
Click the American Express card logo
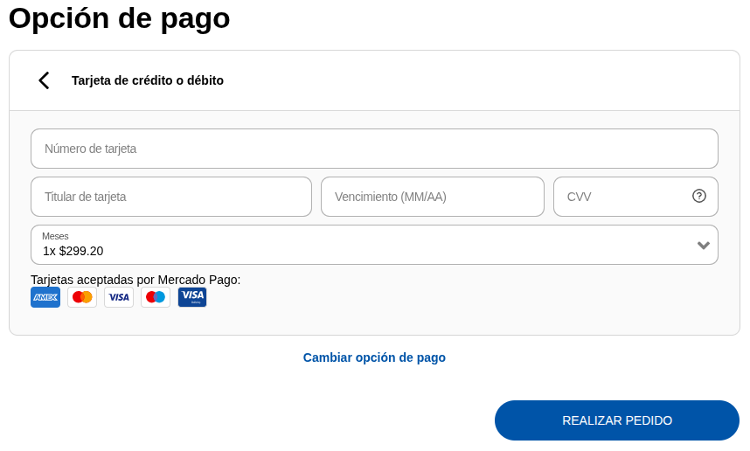pos(45,297)
